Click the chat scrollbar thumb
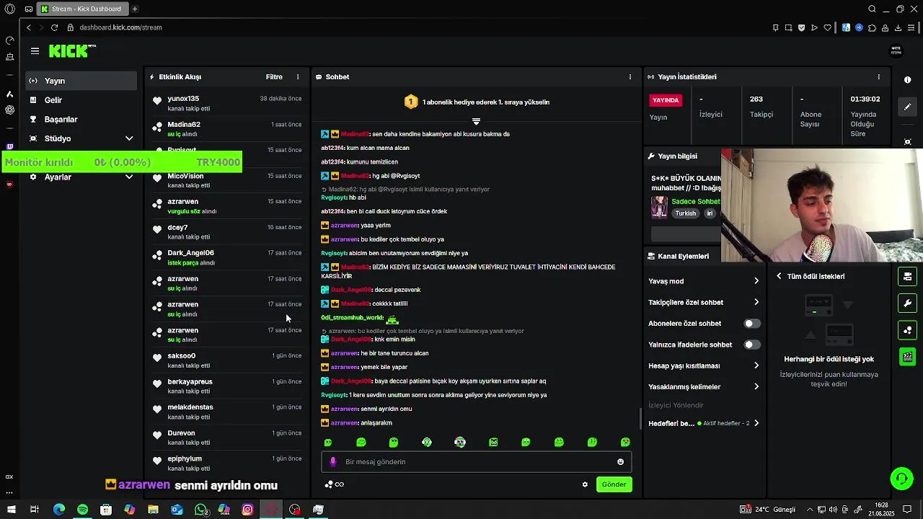The height and width of the screenshot is (519, 923). tap(640, 418)
